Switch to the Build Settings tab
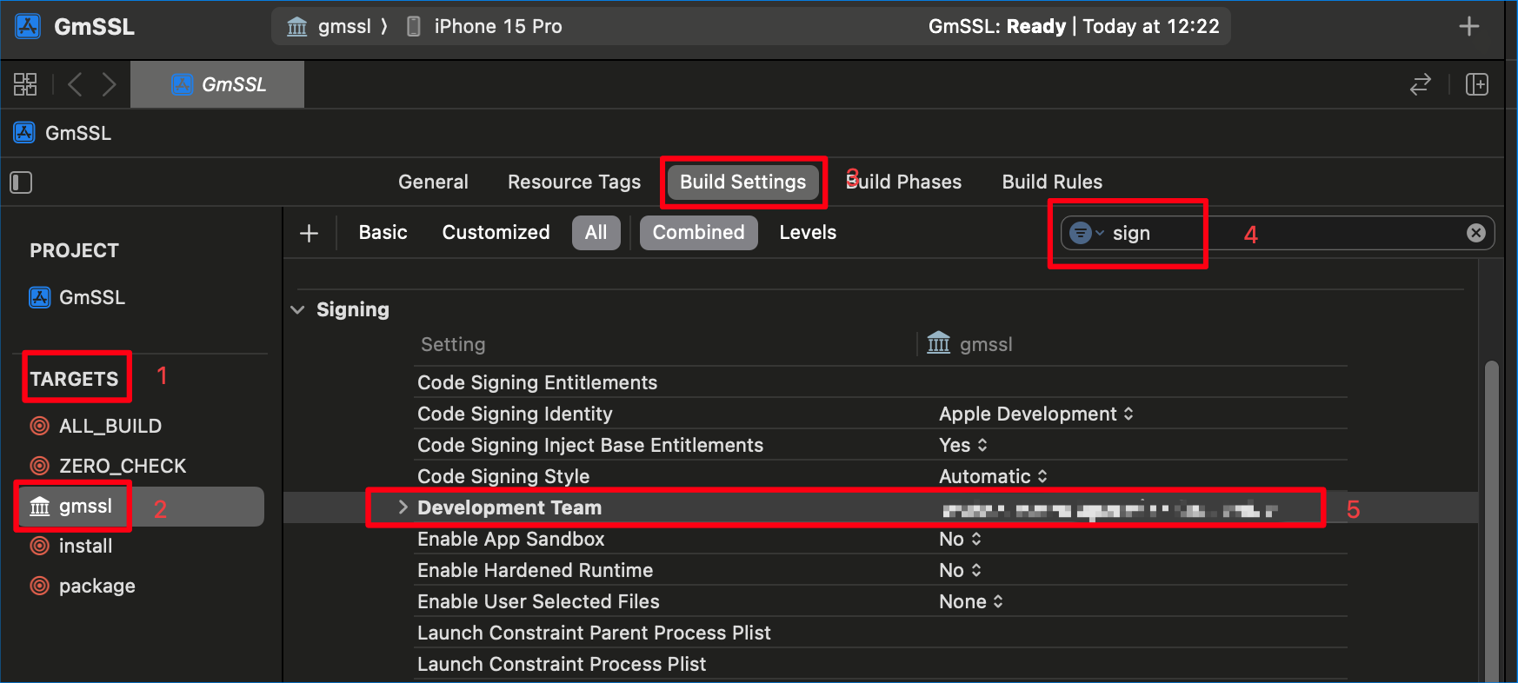Screen dimensions: 1518x683 742,182
